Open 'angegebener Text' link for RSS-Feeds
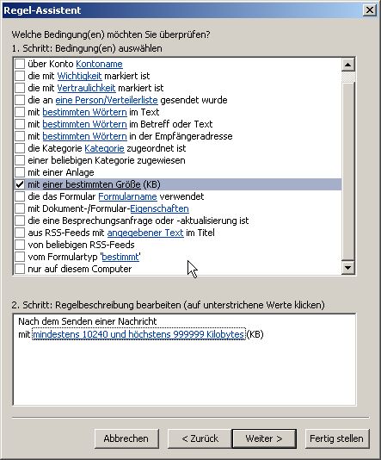 145,233
